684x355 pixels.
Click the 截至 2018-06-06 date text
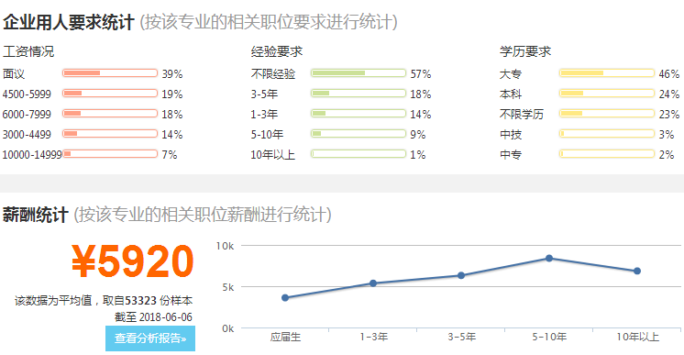153,317
